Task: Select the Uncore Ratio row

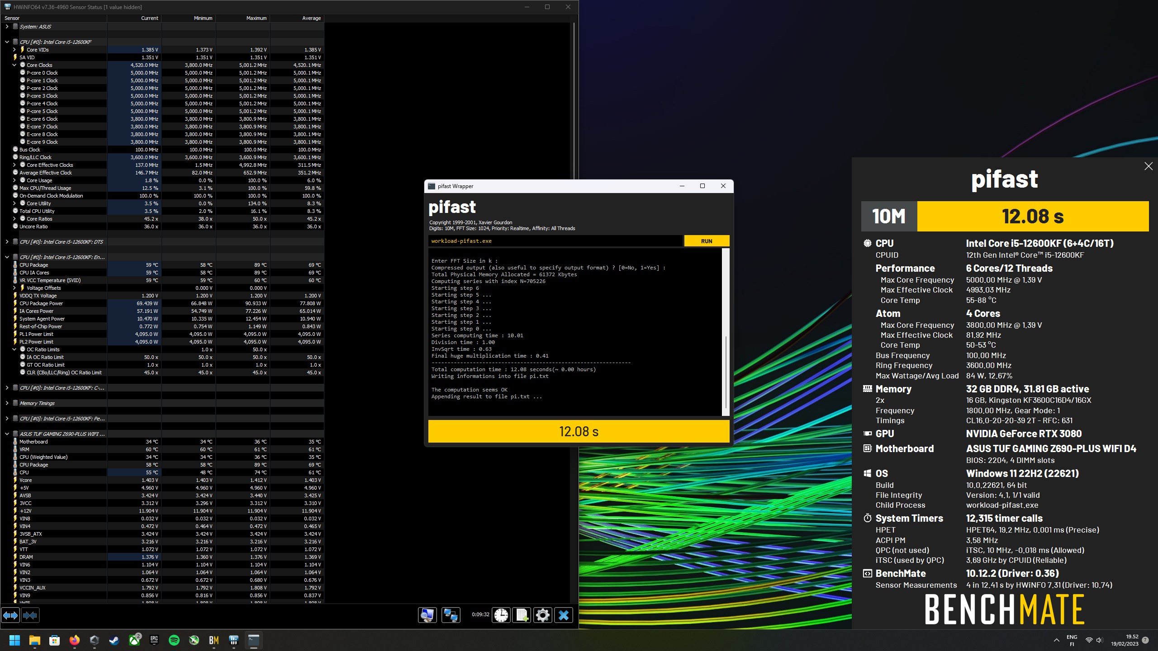Action: (x=162, y=226)
